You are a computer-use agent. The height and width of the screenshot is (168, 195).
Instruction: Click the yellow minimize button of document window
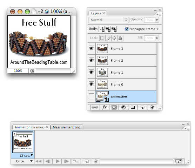(20, 12)
